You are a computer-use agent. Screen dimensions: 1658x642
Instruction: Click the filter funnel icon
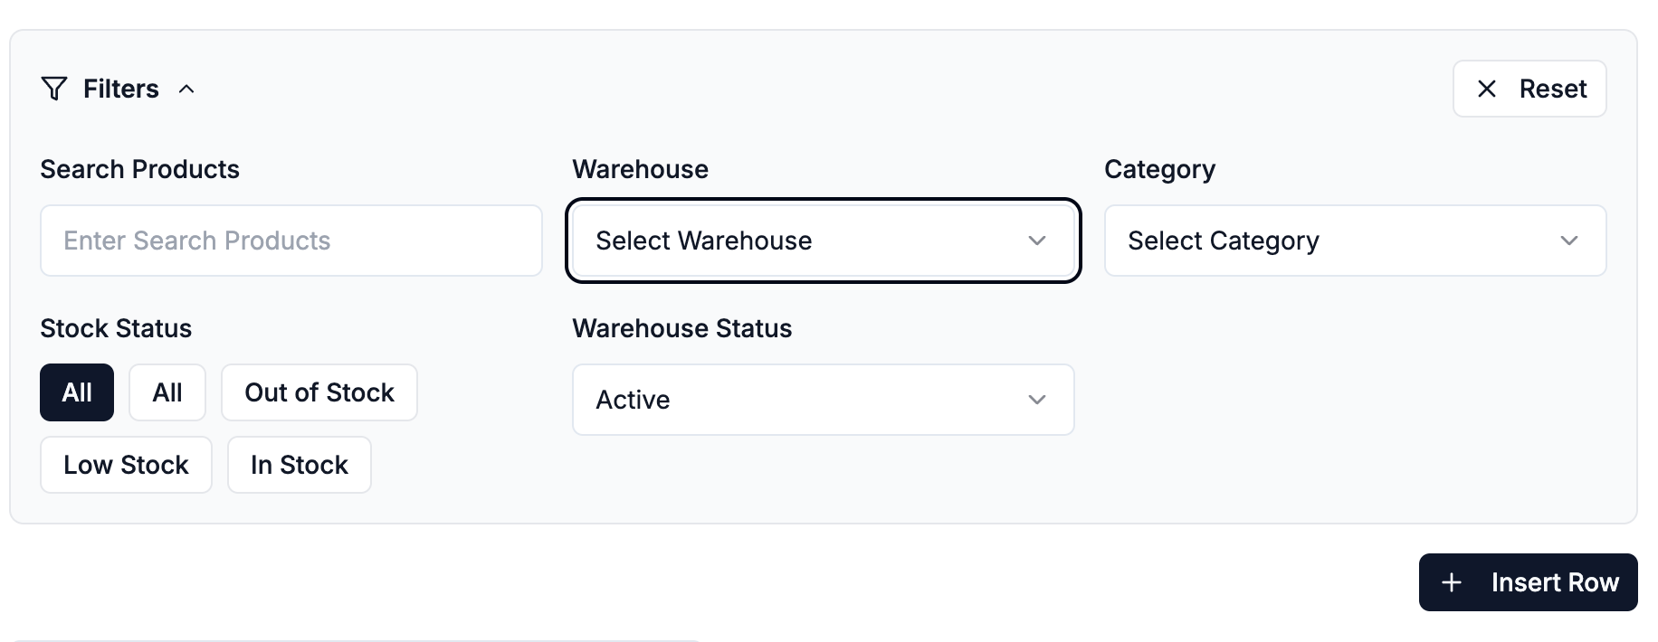[53, 88]
